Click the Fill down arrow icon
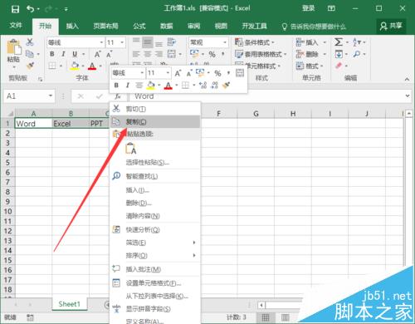This screenshot has width=415, height=324. coord(339,54)
